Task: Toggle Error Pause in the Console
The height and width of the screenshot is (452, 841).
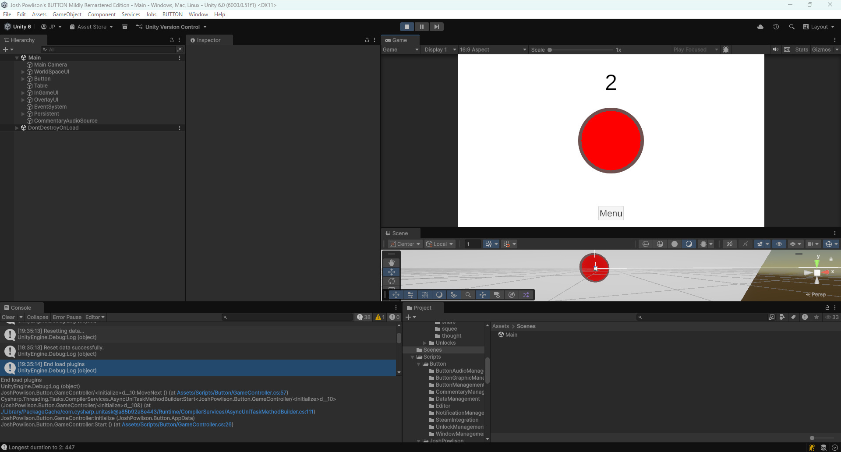Action: coord(67,317)
